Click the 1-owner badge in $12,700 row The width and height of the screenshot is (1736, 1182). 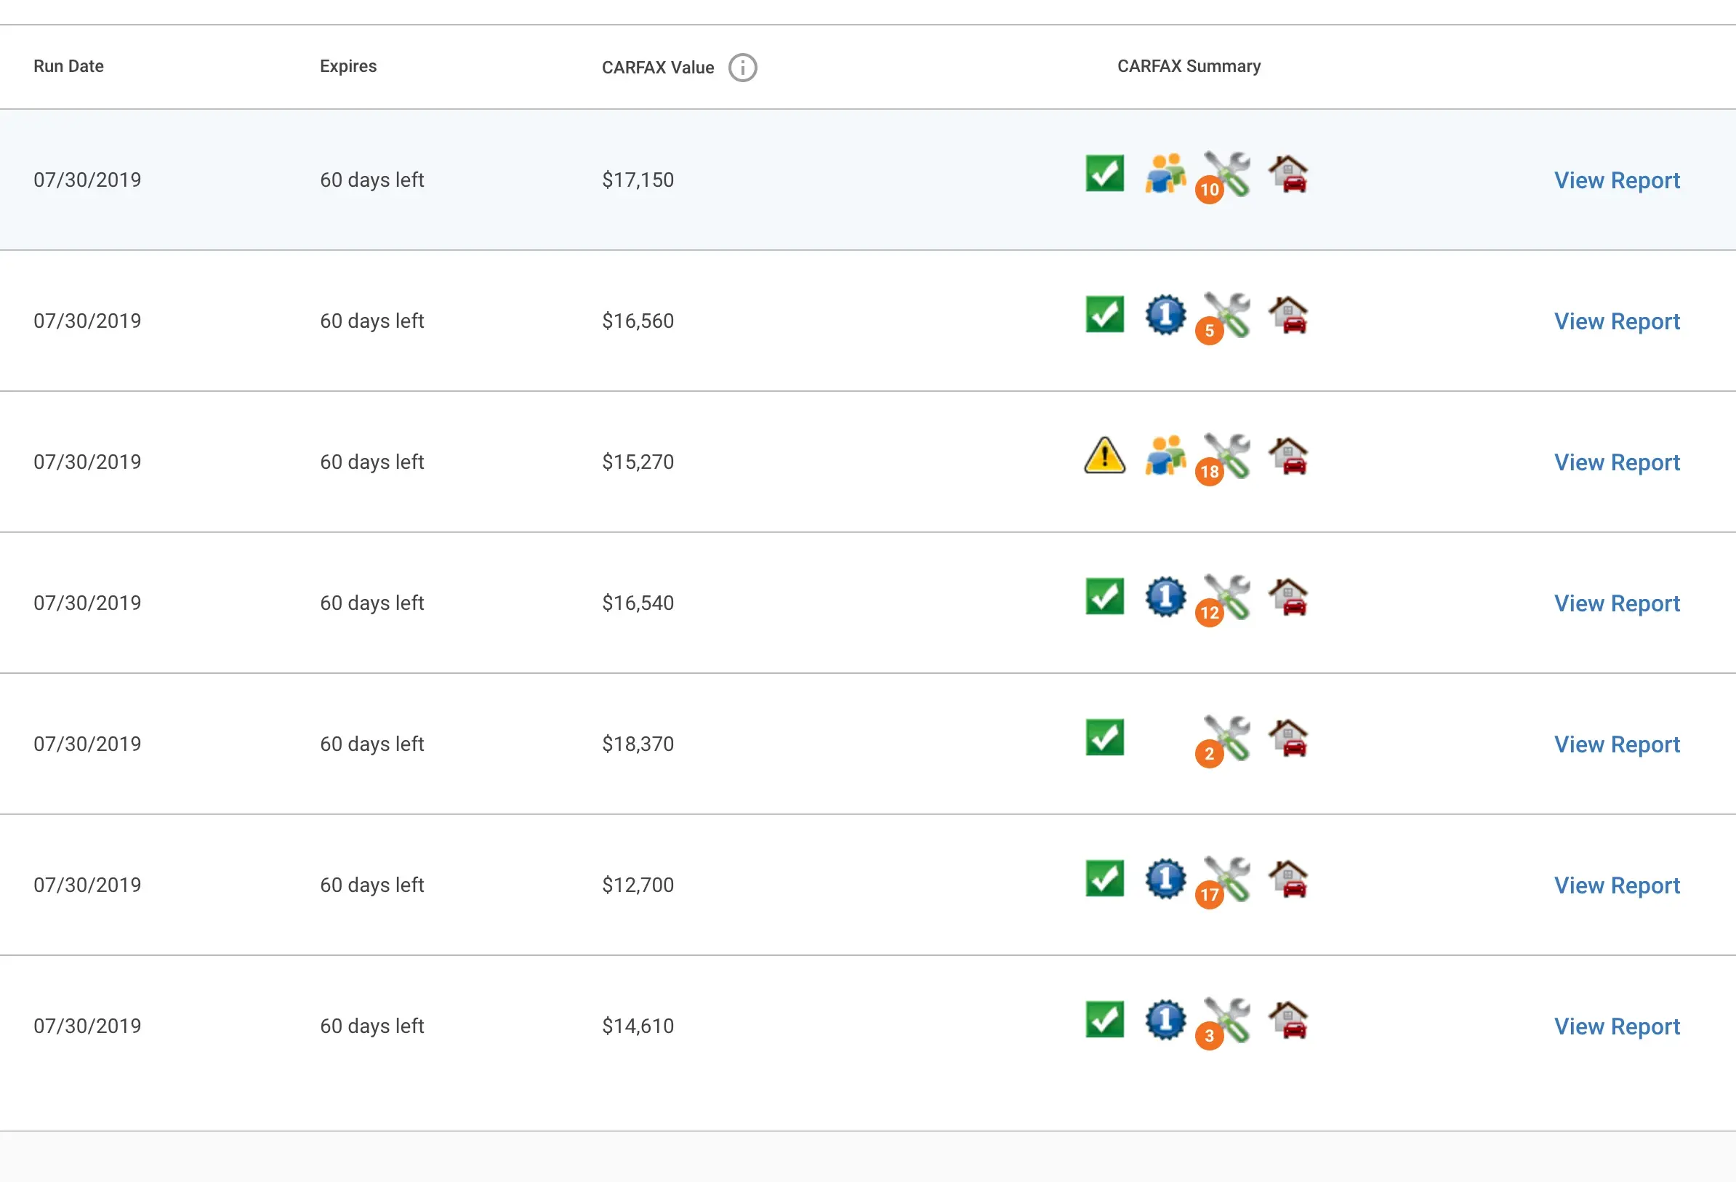pyautogui.click(x=1165, y=879)
